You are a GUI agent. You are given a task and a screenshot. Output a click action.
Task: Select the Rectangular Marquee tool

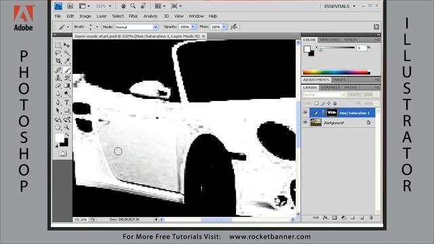[x=58, y=45]
